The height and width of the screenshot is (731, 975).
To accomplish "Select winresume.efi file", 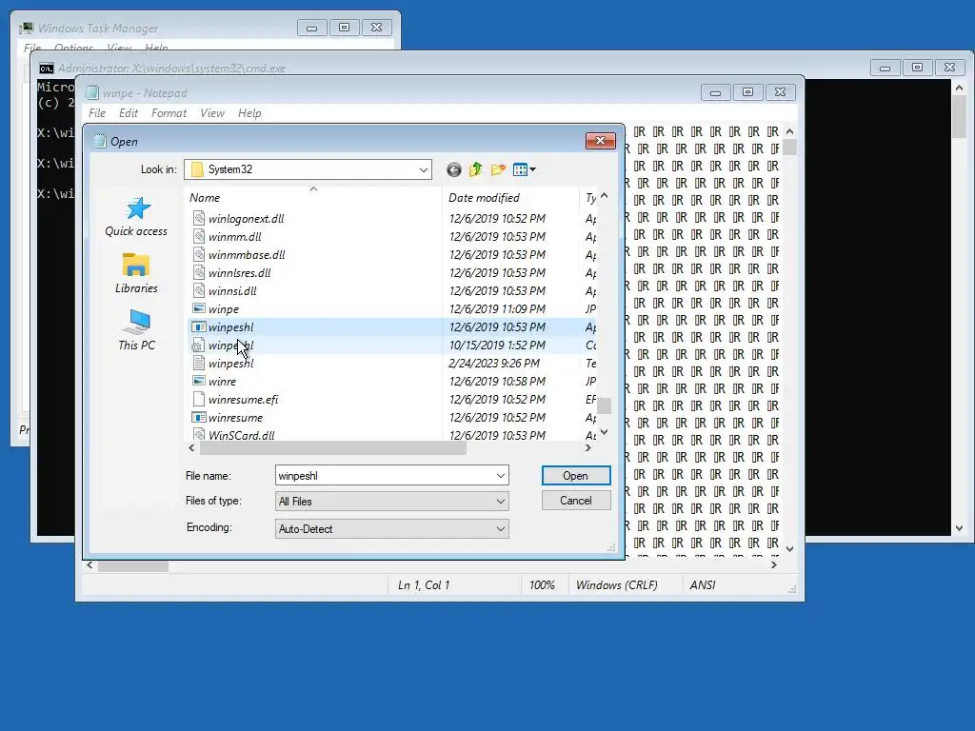I will (243, 399).
